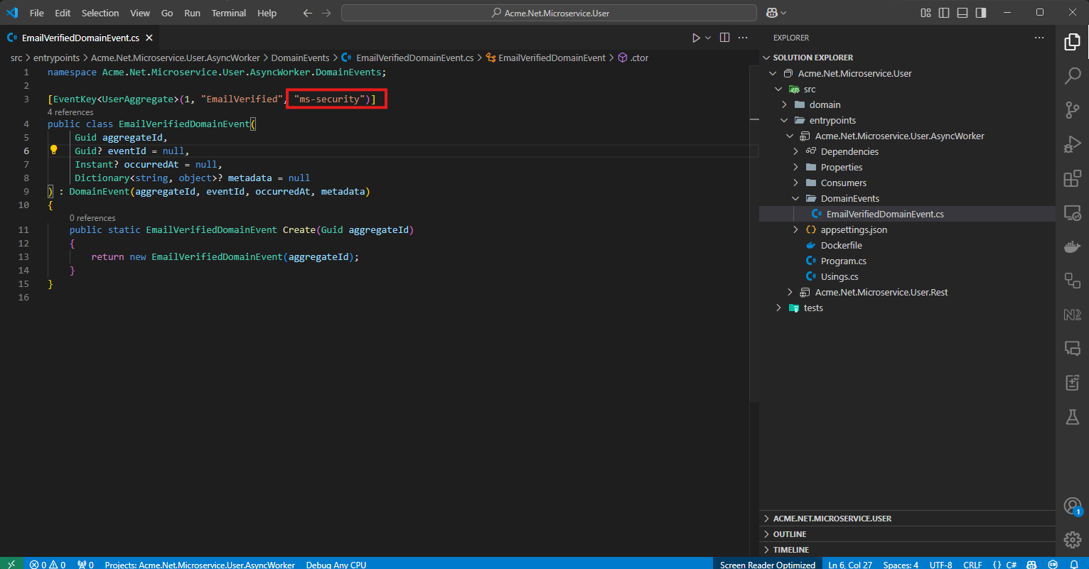Collapse the Acme.Net.Microservice.User solution node
Screen dimensions: 1089x569
773,73
